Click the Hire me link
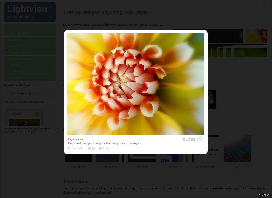 [x=30, y=132]
